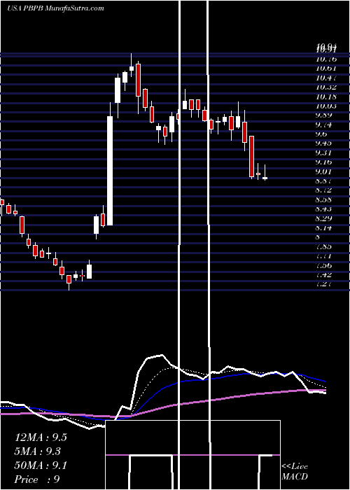Select the 10.76 price axis label
The height and width of the screenshot is (490, 350).
click(326, 59)
